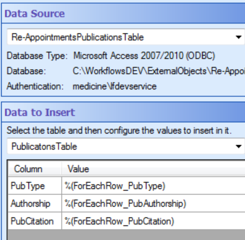Select the Column header in the grid

click(35, 169)
